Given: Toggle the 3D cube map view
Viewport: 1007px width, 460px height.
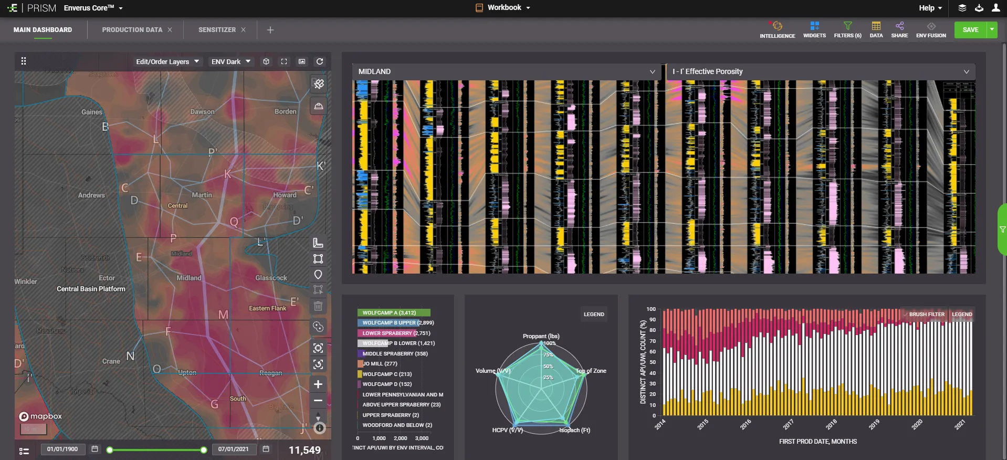Looking at the screenshot, I should 266,61.
